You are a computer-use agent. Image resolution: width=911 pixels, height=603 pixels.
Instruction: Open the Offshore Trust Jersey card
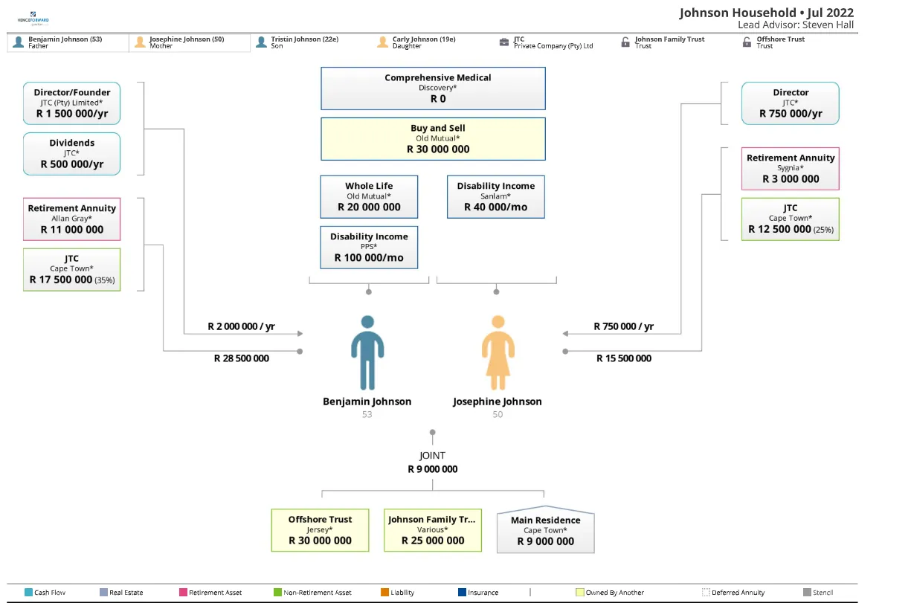[321, 530]
